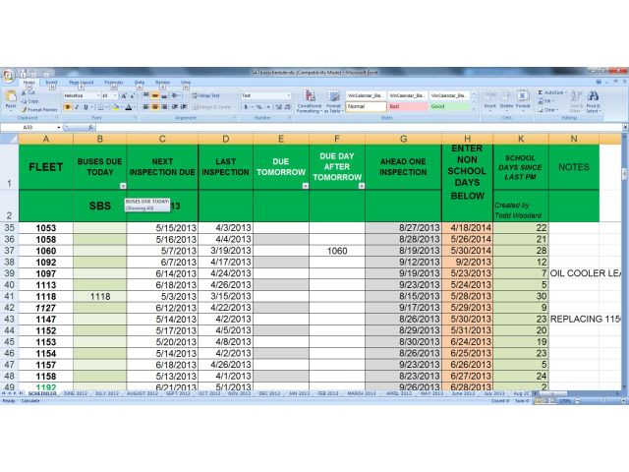629x472 pixels.
Task: Click the Find & Select binoculars icon
Action: point(593,101)
